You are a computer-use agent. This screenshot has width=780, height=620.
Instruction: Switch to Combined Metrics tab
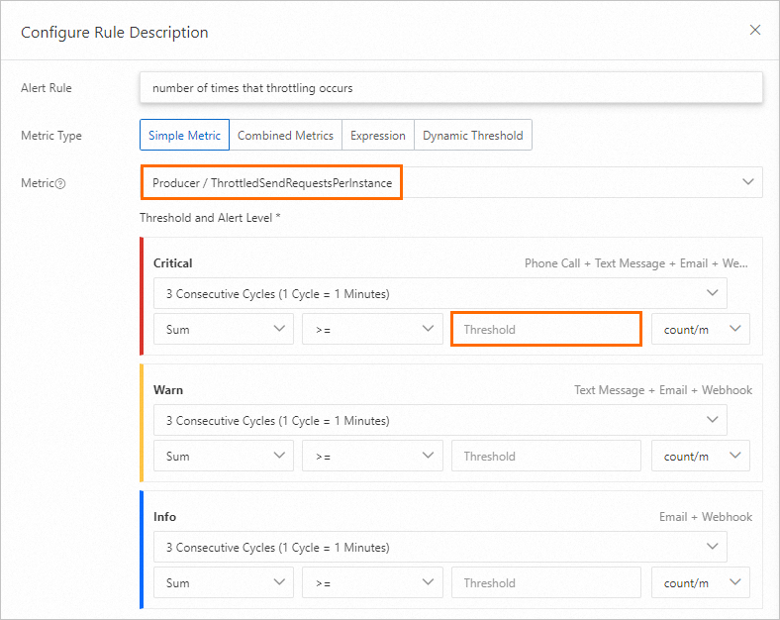(286, 136)
